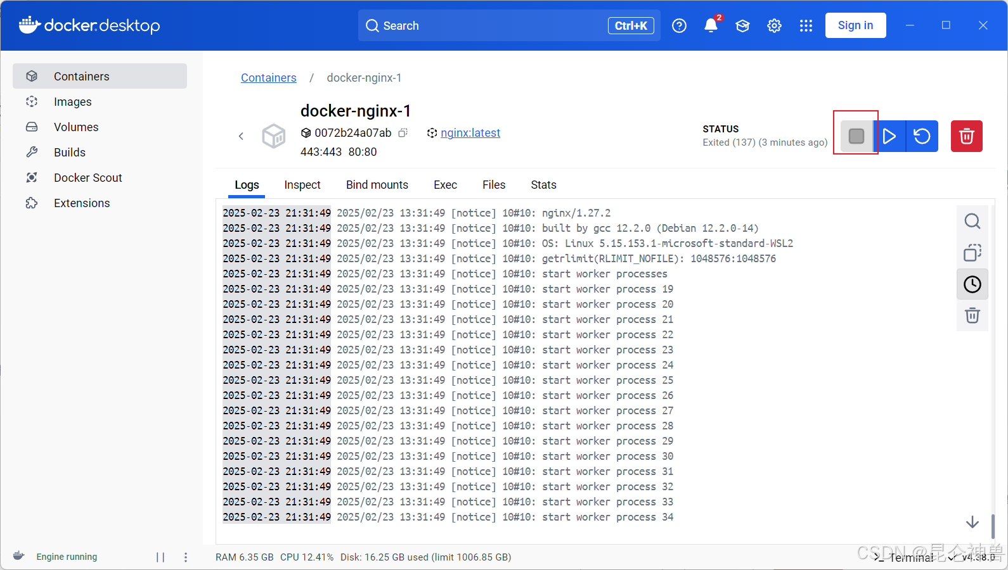Search logs with magnifier icon
Screen dimensions: 1008x570
[972, 221]
